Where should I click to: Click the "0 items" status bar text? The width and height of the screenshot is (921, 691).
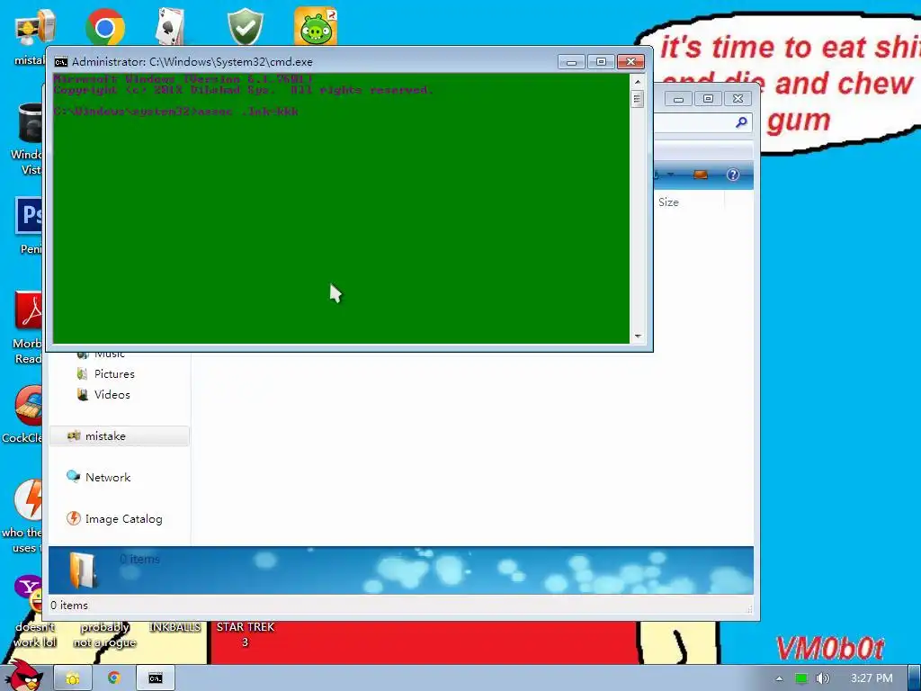coord(68,606)
